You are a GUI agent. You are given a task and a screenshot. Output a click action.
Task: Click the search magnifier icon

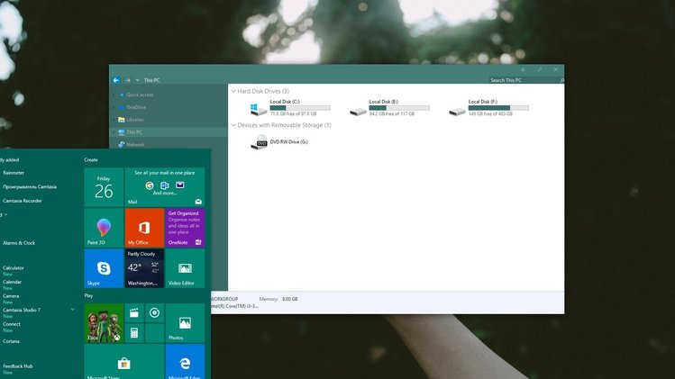coord(561,80)
